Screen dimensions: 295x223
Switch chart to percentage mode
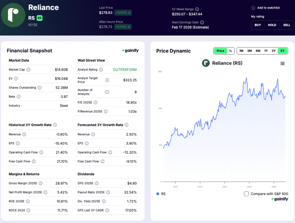[231, 50]
